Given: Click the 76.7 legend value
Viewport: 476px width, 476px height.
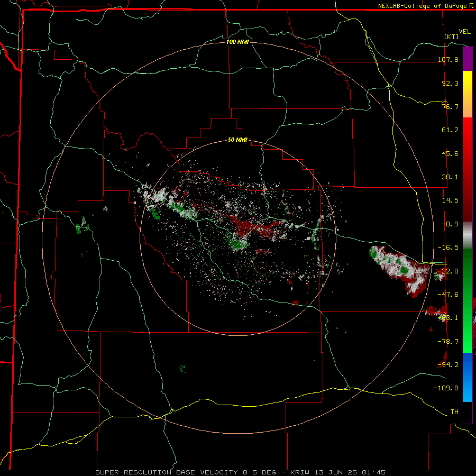Looking at the screenshot, I should pos(450,106).
